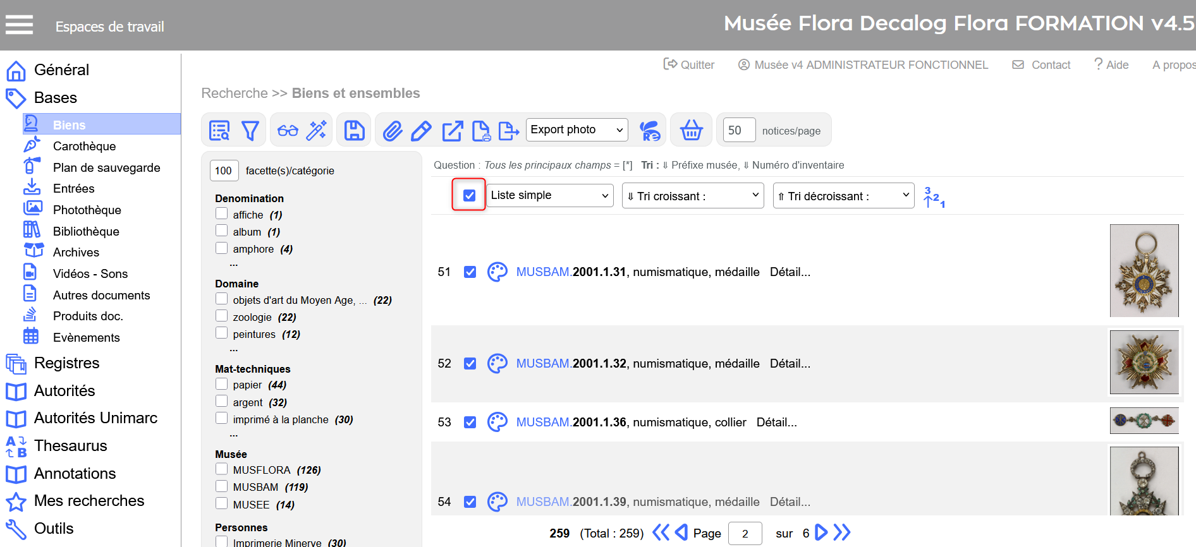Image resolution: width=1196 pixels, height=547 pixels.
Task: Click the pencil edit icon
Action: point(421,131)
